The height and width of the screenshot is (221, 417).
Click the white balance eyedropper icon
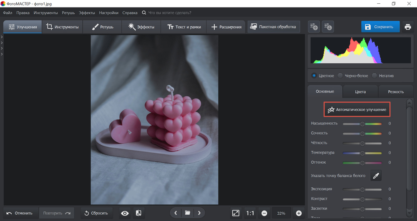coord(376,176)
